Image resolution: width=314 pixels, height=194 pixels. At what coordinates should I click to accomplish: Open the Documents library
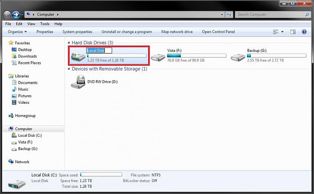pyautogui.click(x=28, y=83)
